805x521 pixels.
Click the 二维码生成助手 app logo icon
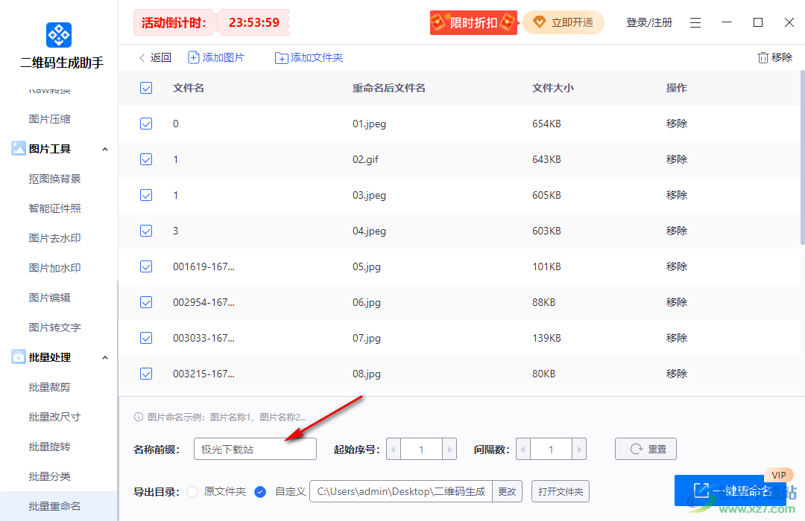coord(58,34)
